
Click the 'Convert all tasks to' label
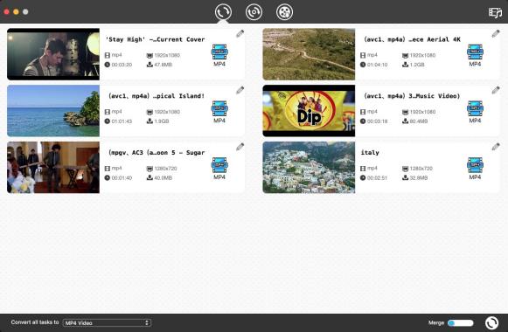click(x=35, y=322)
